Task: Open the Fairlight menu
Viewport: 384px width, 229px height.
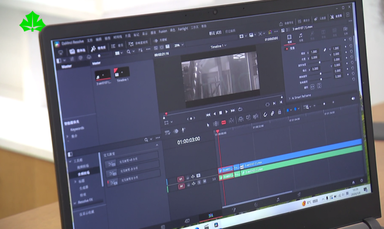Action: tap(183, 29)
